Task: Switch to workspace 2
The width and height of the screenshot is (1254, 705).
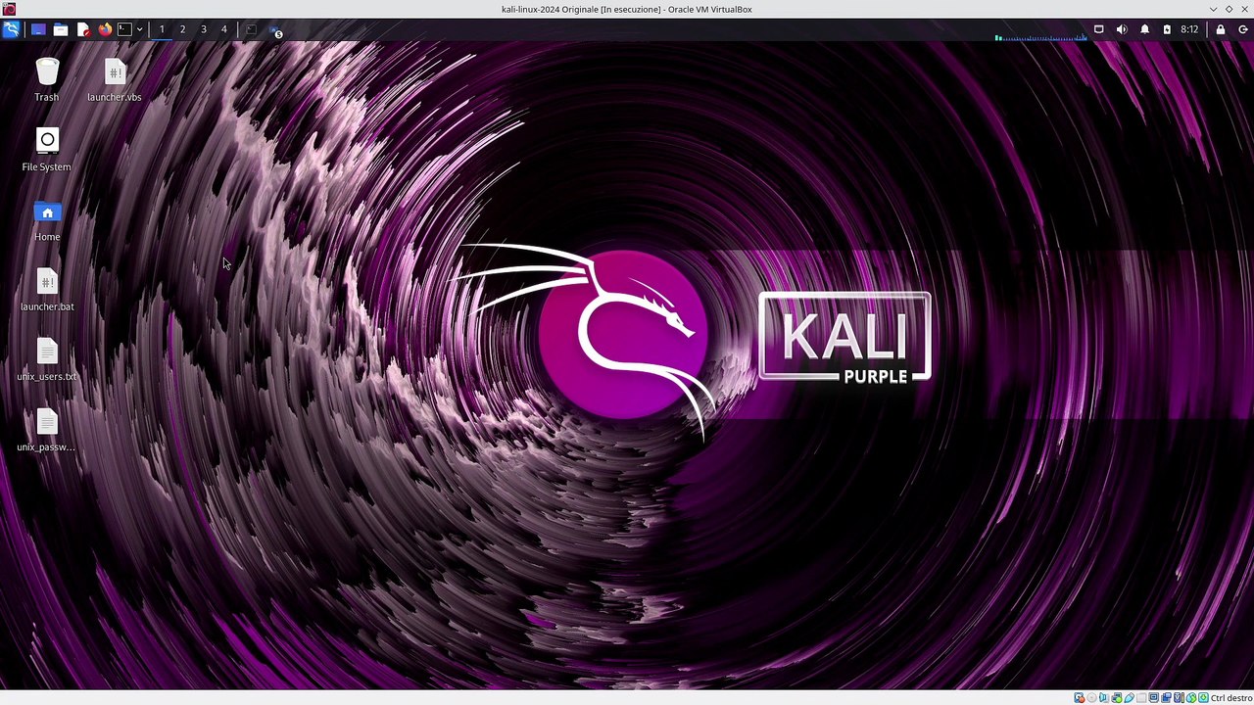Action: [x=182, y=29]
